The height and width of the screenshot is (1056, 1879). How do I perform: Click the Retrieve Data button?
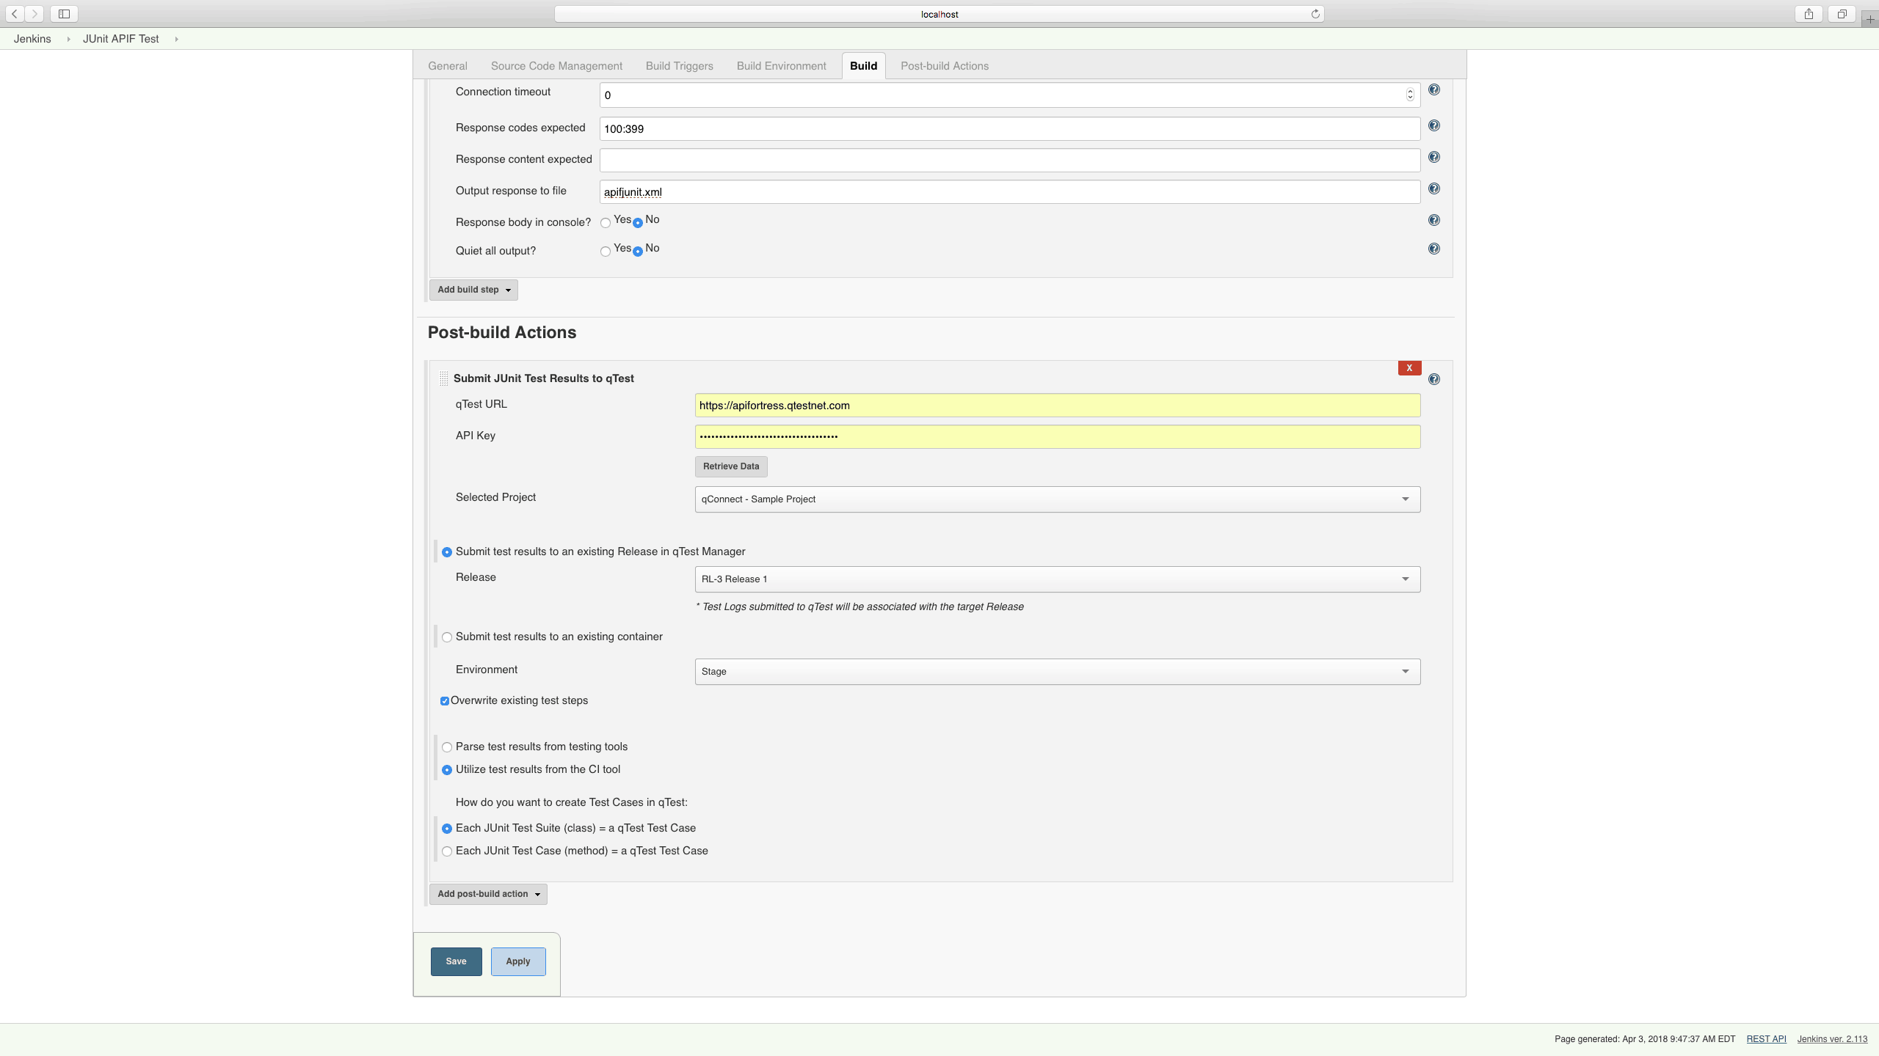point(730,466)
